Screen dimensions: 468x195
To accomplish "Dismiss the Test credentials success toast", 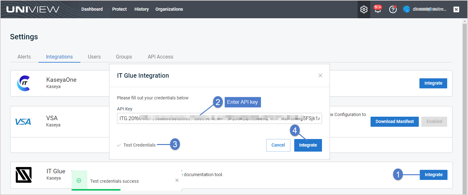I will pos(177,180).
